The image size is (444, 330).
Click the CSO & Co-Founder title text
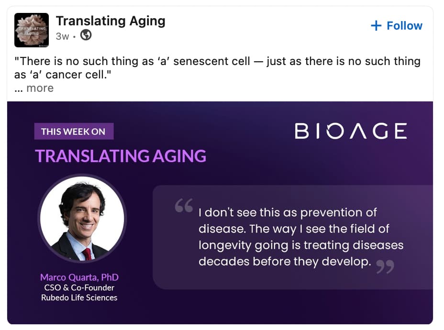[x=79, y=287]
